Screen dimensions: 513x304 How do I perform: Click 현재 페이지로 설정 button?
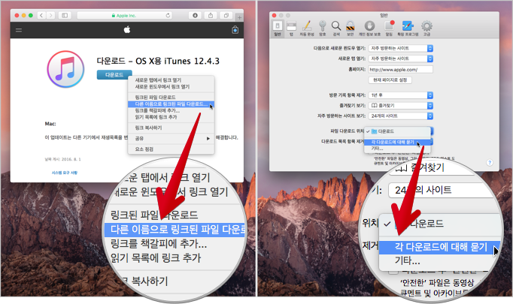tap(390, 80)
